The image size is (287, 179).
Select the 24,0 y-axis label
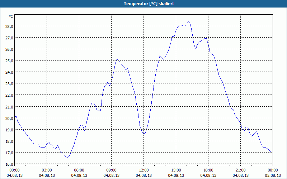tap(9, 72)
